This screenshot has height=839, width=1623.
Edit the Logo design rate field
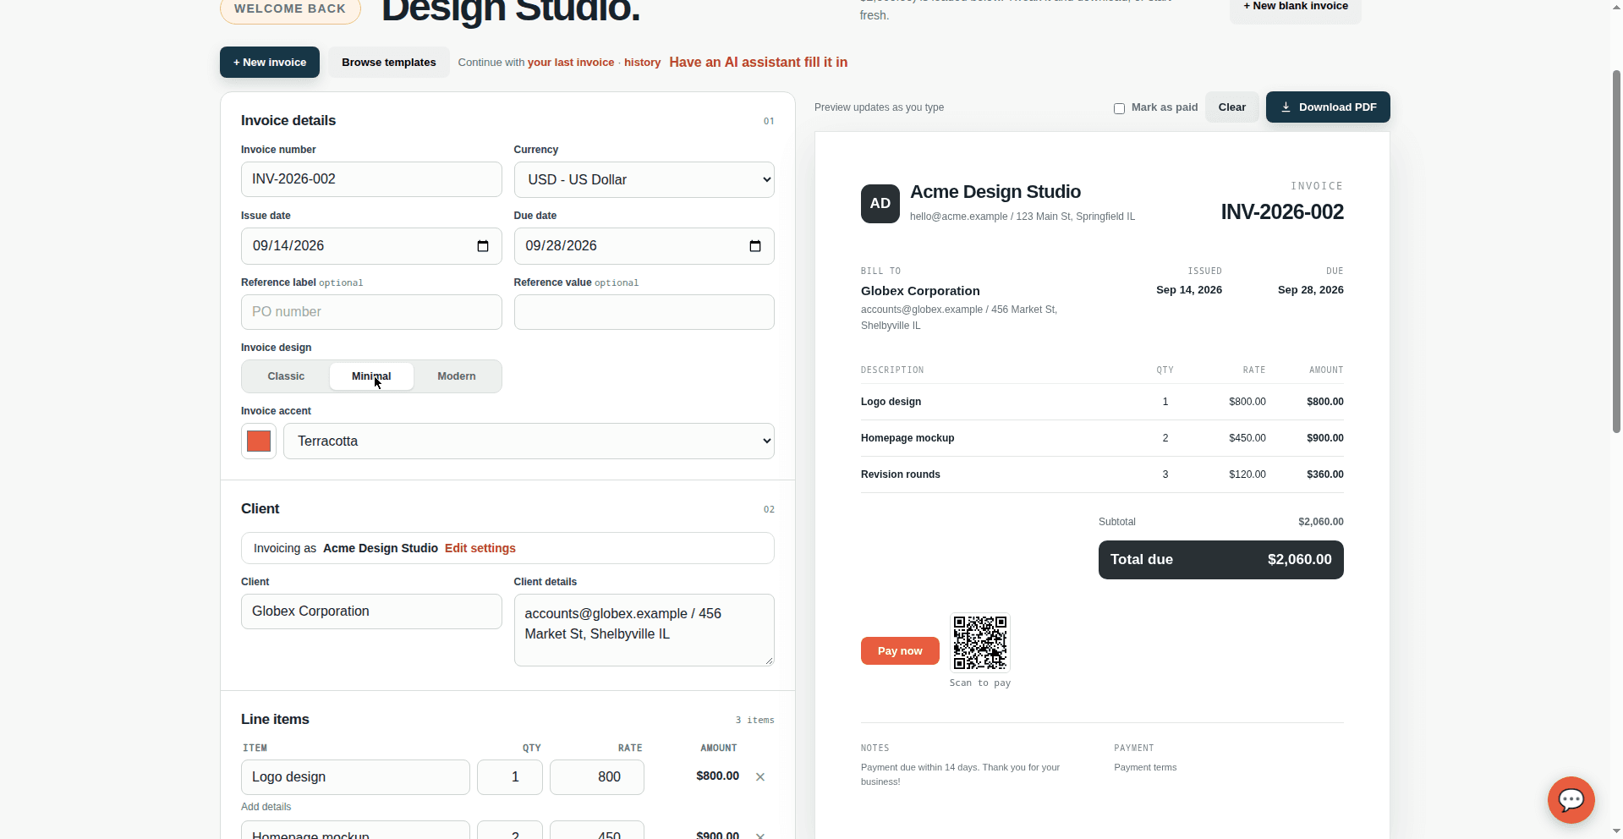point(597,777)
